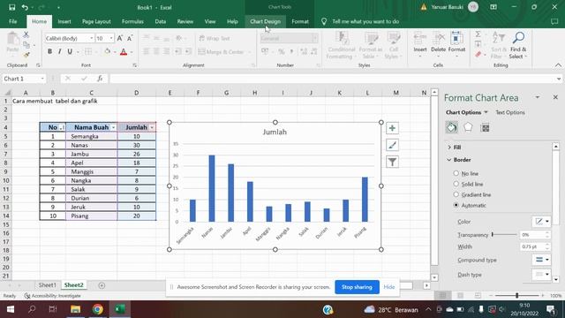Open Chart Elements plus button
This screenshot has width=565, height=318.
(x=392, y=128)
